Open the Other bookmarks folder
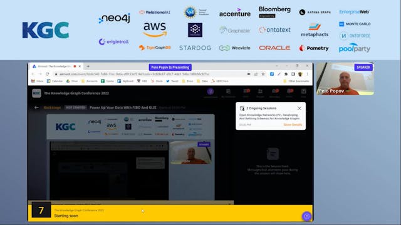Viewport: 401px width, 225px height. (296, 81)
